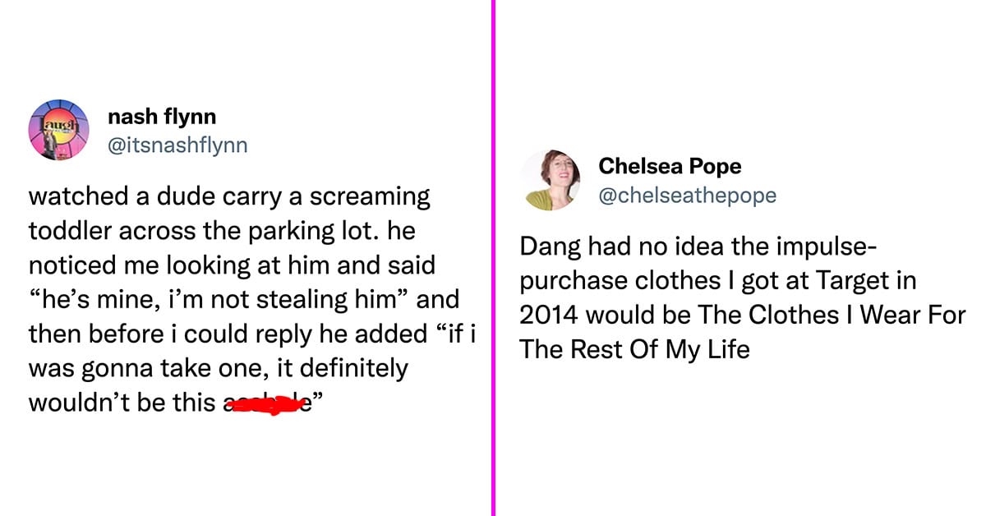
Task: Click the phrase 'The Clothes I Wear For'
Action: [829, 316]
